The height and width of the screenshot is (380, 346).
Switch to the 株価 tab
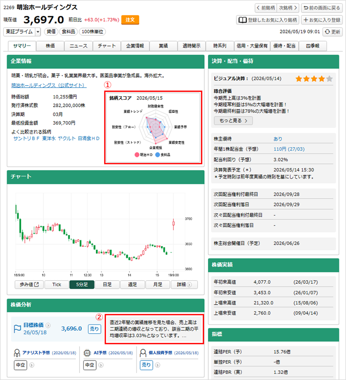click(50, 46)
